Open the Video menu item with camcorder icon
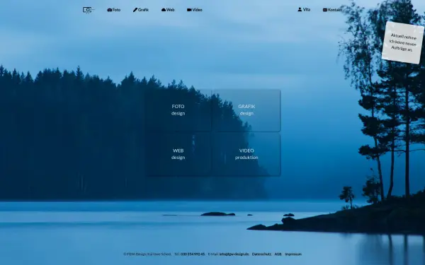 coord(194,10)
